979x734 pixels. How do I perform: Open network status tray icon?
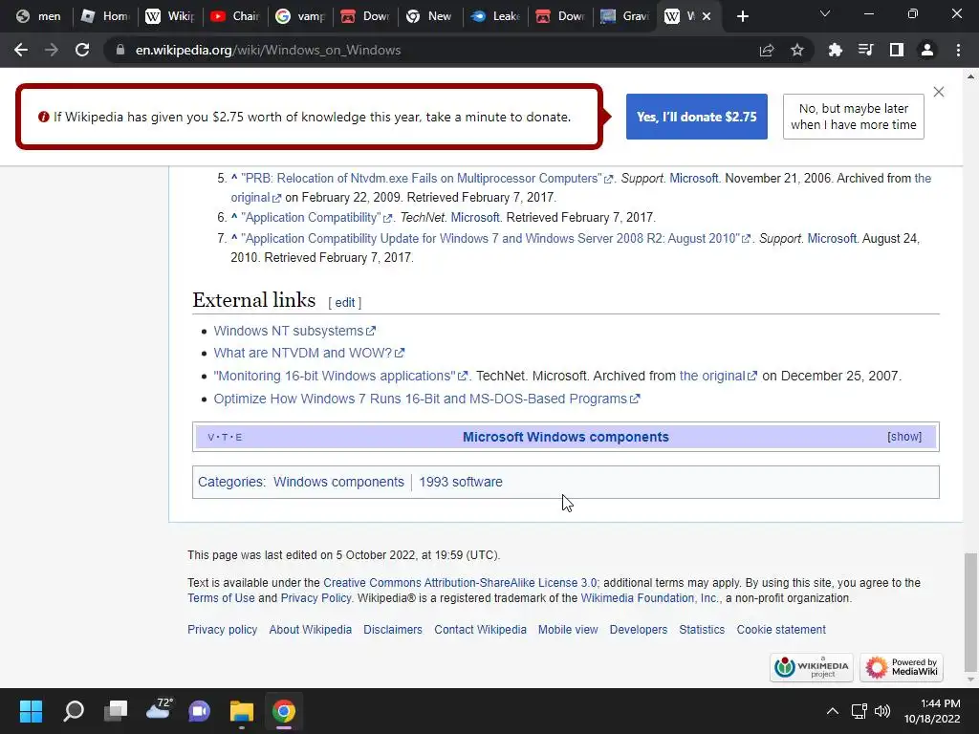859,711
